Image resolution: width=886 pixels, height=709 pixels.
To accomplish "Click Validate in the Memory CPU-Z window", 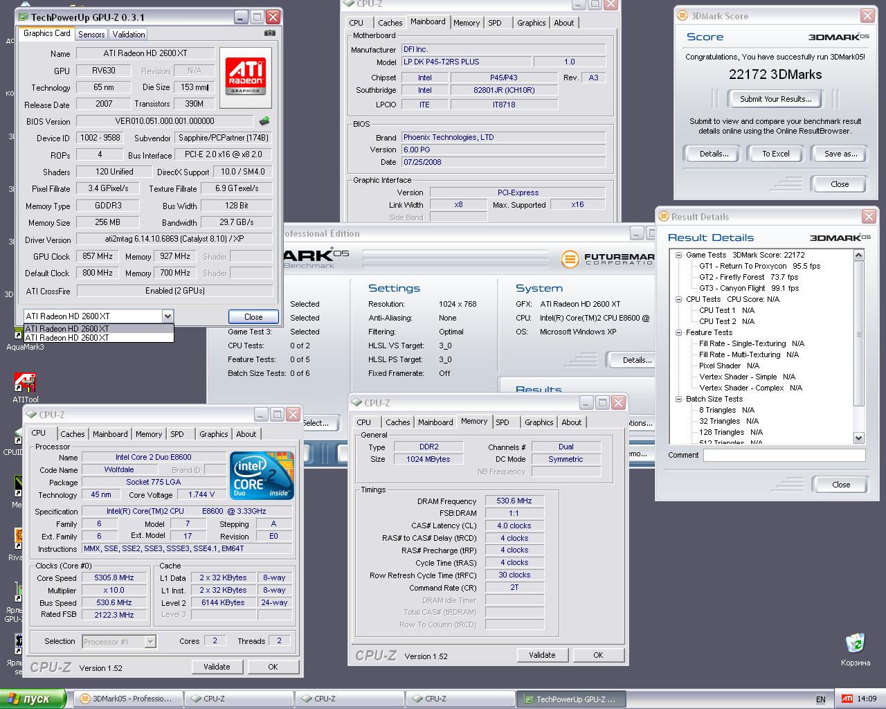I will pyautogui.click(x=542, y=655).
